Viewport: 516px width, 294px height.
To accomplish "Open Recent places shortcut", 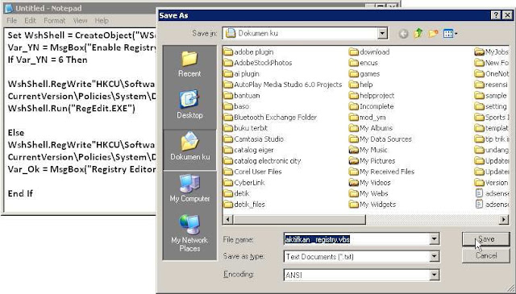I will point(189,64).
